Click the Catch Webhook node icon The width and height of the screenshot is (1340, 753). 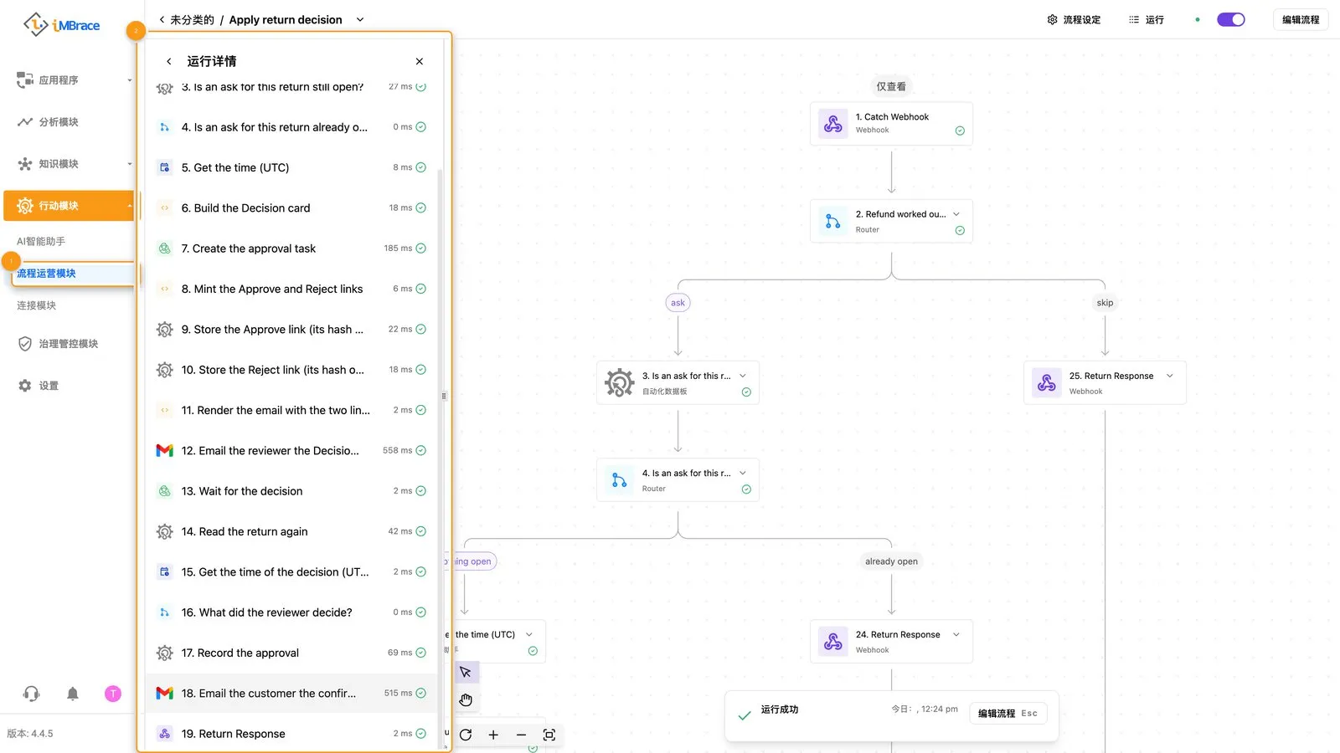tap(833, 124)
